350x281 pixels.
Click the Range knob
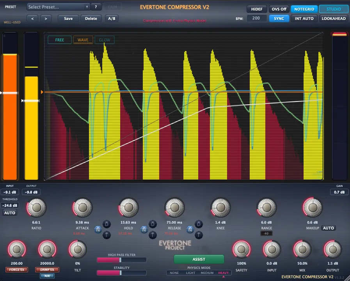tap(266, 208)
